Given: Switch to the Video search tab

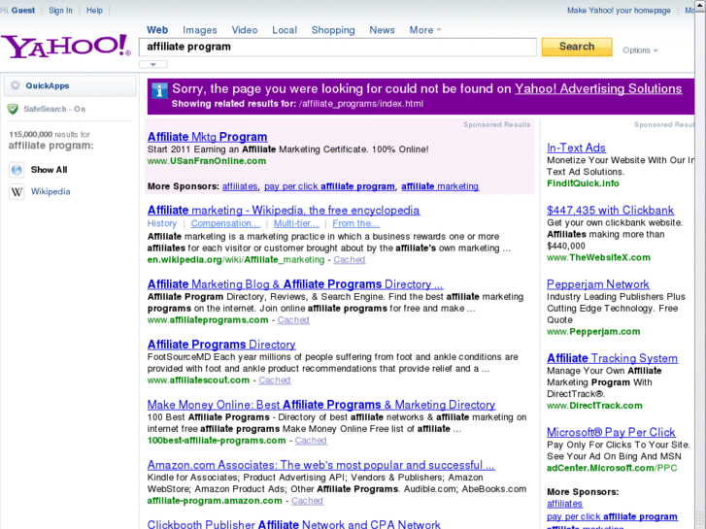Looking at the screenshot, I should pyautogui.click(x=245, y=30).
